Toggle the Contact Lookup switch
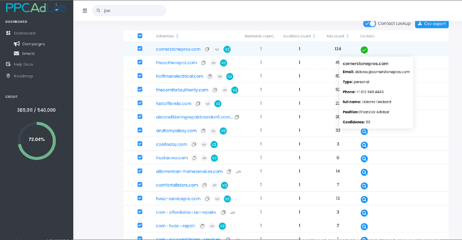Viewport: 462px width, 240px height. (x=370, y=23)
